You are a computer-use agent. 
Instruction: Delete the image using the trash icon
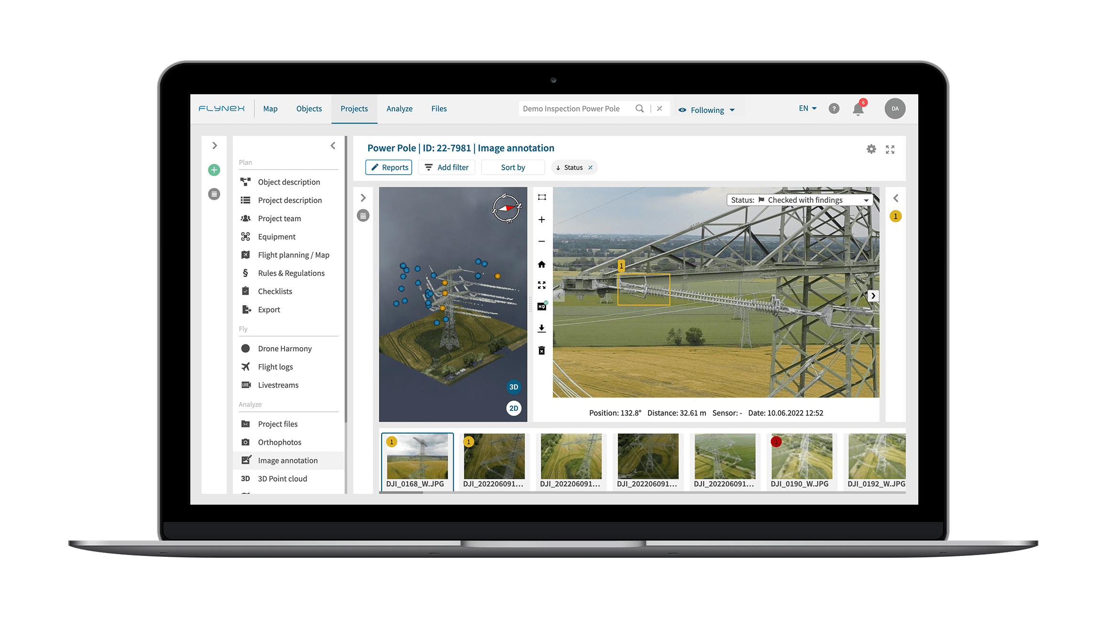pyautogui.click(x=541, y=351)
